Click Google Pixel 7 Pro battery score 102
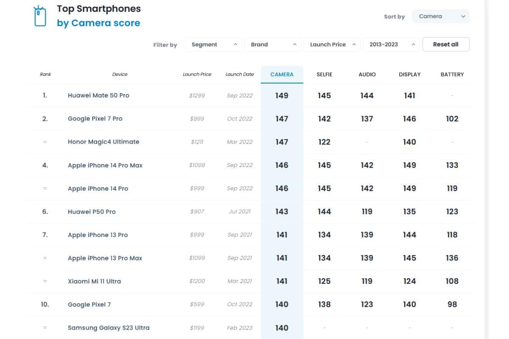Image resolution: width=509 pixels, height=339 pixels. coord(452,119)
